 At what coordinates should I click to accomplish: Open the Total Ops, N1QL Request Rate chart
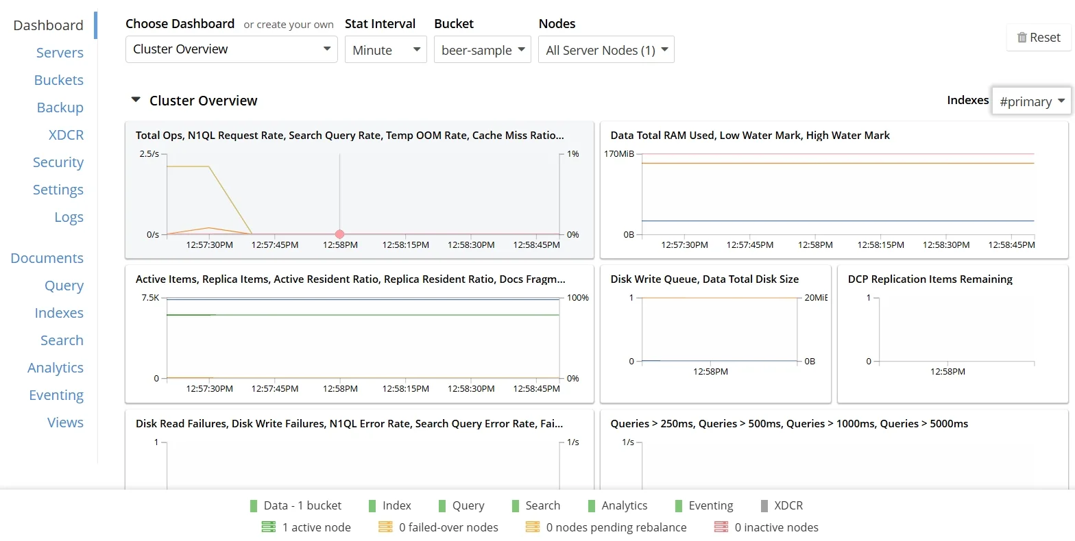tap(359, 190)
